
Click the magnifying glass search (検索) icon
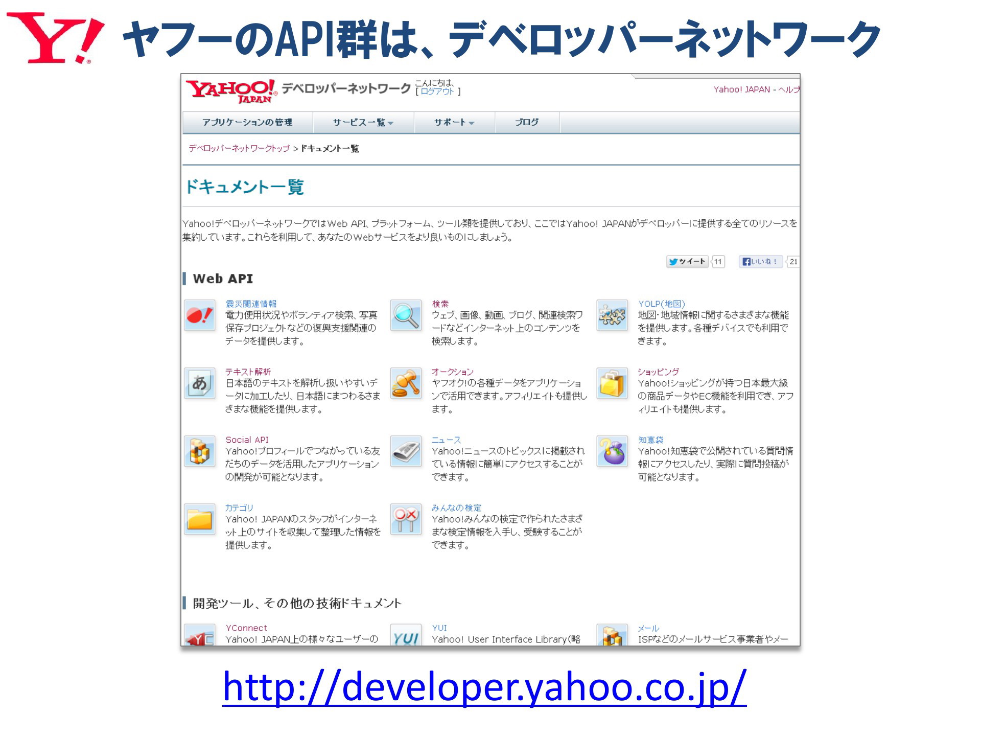(406, 315)
